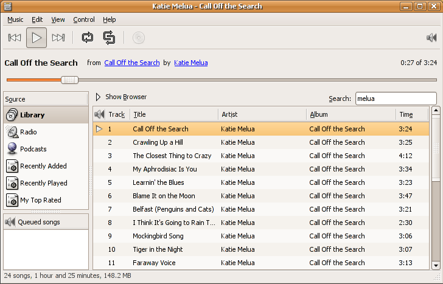443x284 pixels.
Task: Open the Help menu
Action: click(x=110, y=19)
